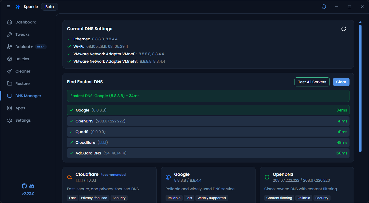This screenshot has width=369, height=203.
Task: Click the Recommended label on Cloudflare
Action: 113,175
